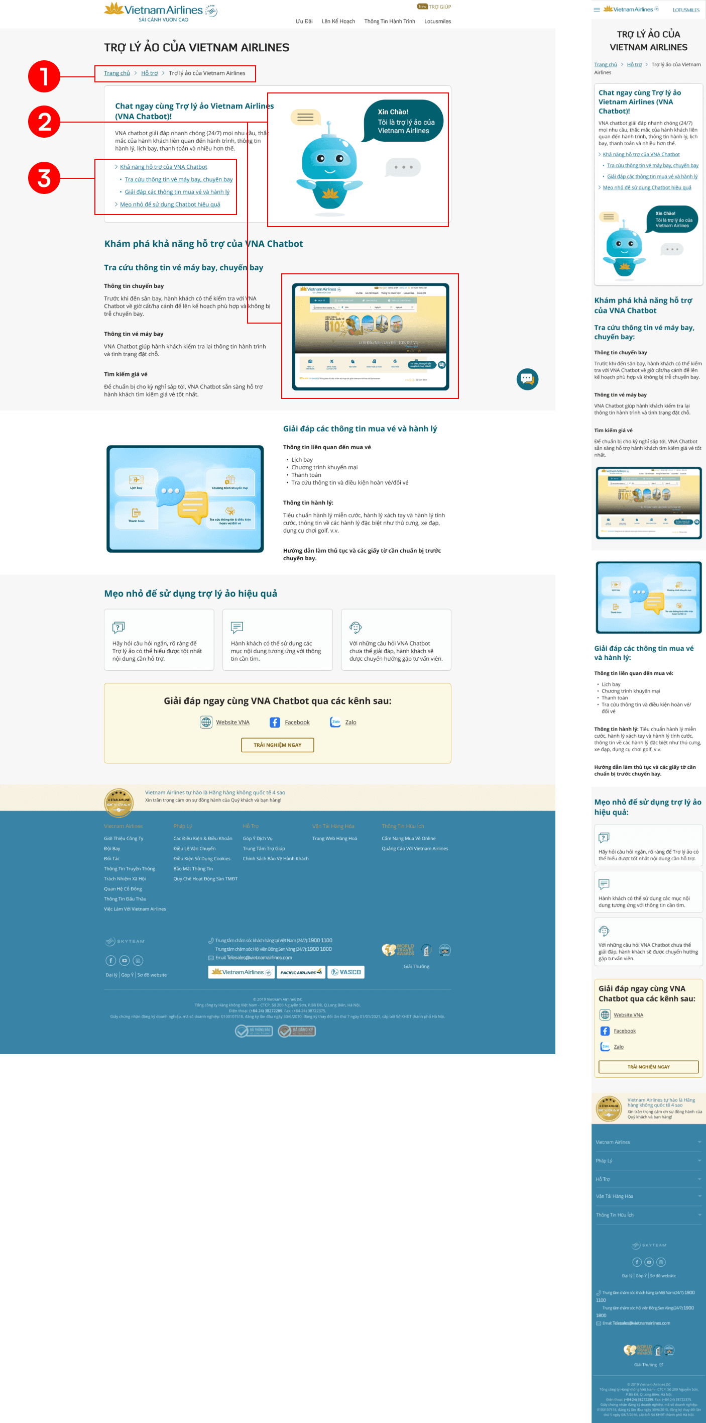706x1423 pixels.
Task: Click 'Hỗ trợ' breadcrumb on desktop layout
Action: point(150,73)
